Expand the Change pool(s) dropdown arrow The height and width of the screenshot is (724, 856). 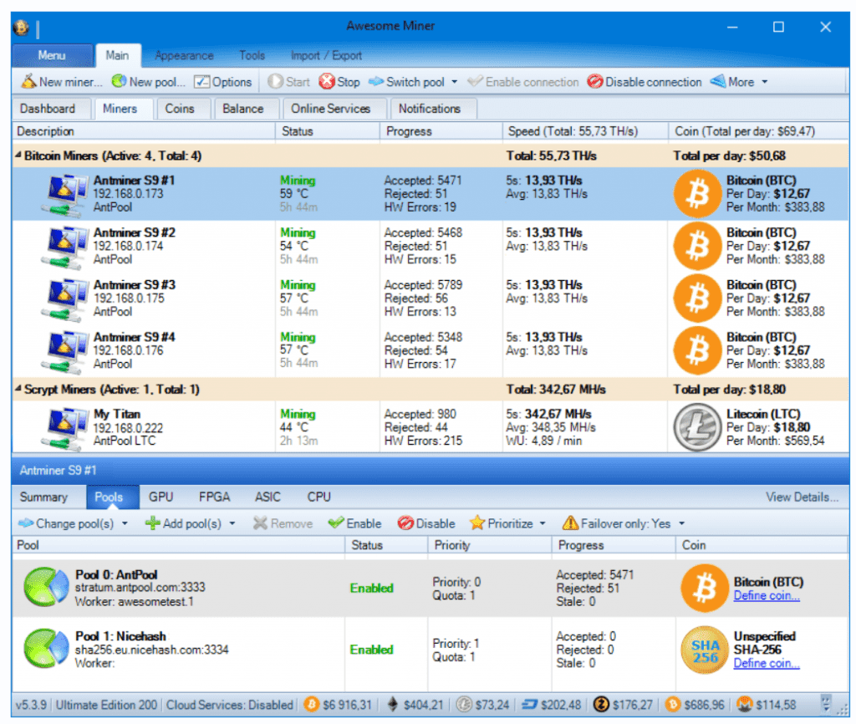point(125,523)
